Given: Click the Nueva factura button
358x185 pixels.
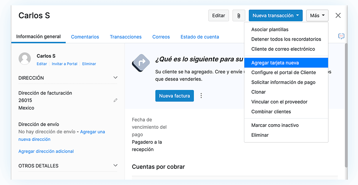Looking at the screenshot, I should (x=174, y=96).
